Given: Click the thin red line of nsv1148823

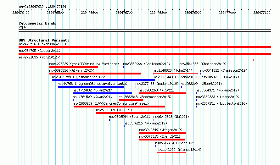Looking at the screenshot, I should tap(176, 74).
